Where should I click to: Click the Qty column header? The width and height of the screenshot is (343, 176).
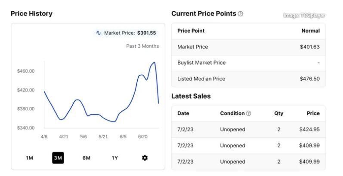[279, 113]
